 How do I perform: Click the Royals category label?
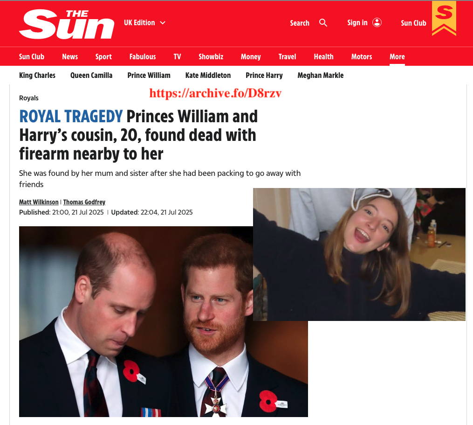(x=28, y=98)
